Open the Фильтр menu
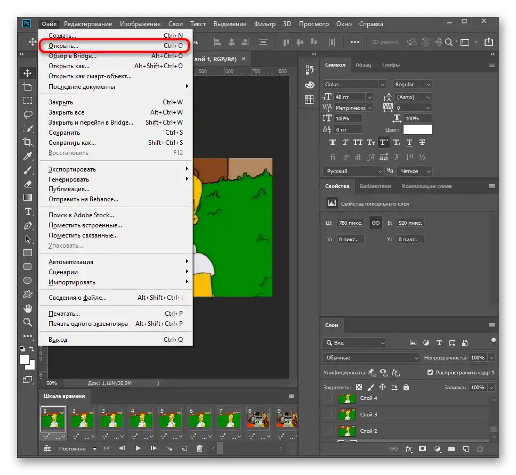516x475 pixels. click(x=264, y=24)
